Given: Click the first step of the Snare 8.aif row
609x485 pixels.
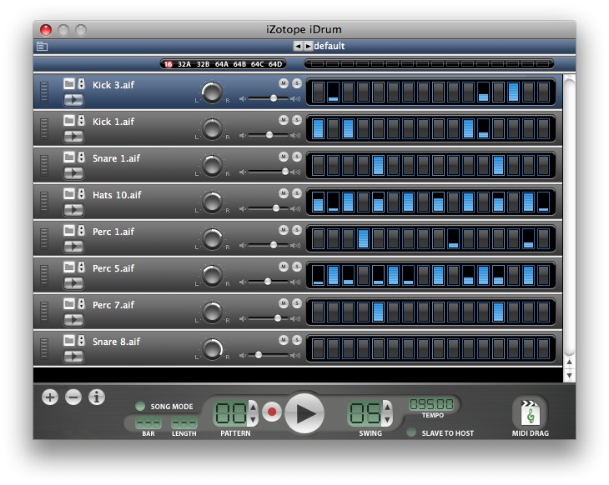Looking at the screenshot, I should coord(318,349).
